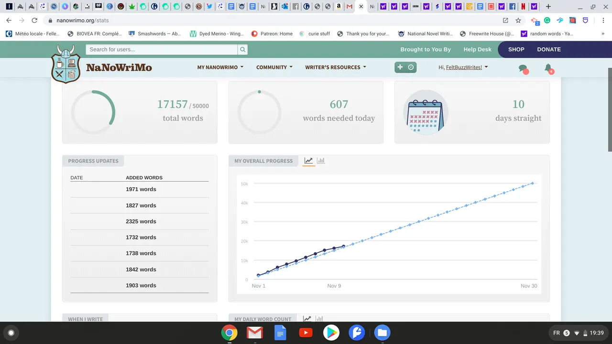Open Smashwords bookmark
This screenshot has width=612, height=344.
point(155,34)
